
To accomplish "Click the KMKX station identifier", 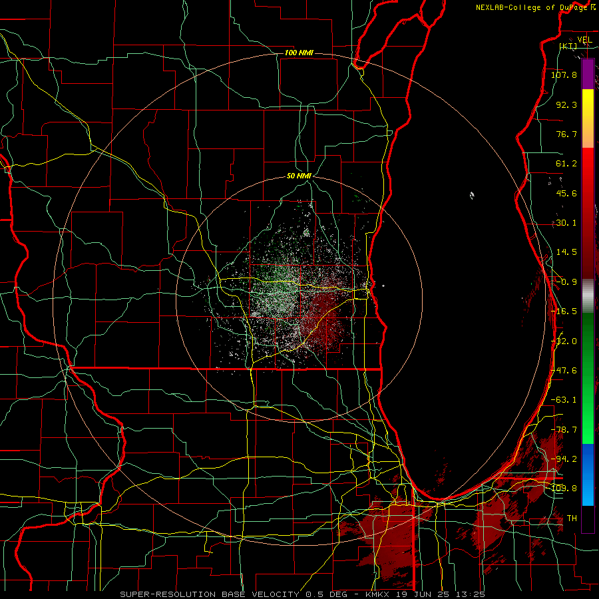I will [378, 594].
